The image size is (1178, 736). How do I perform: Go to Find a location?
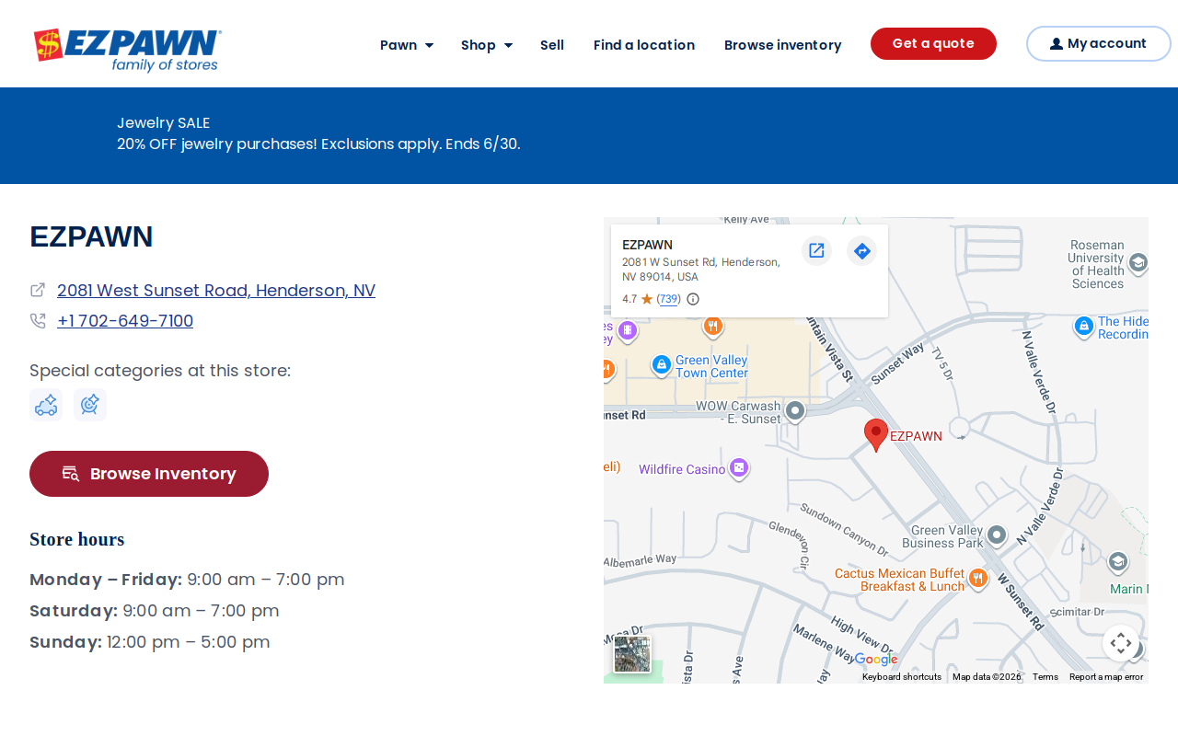tap(644, 45)
